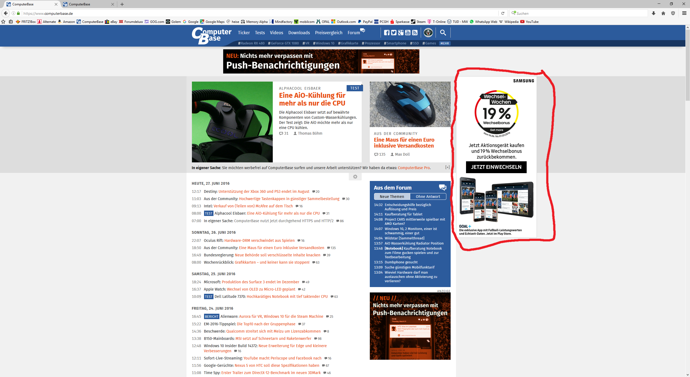Expand MEHR hashtag topics

coord(445,43)
